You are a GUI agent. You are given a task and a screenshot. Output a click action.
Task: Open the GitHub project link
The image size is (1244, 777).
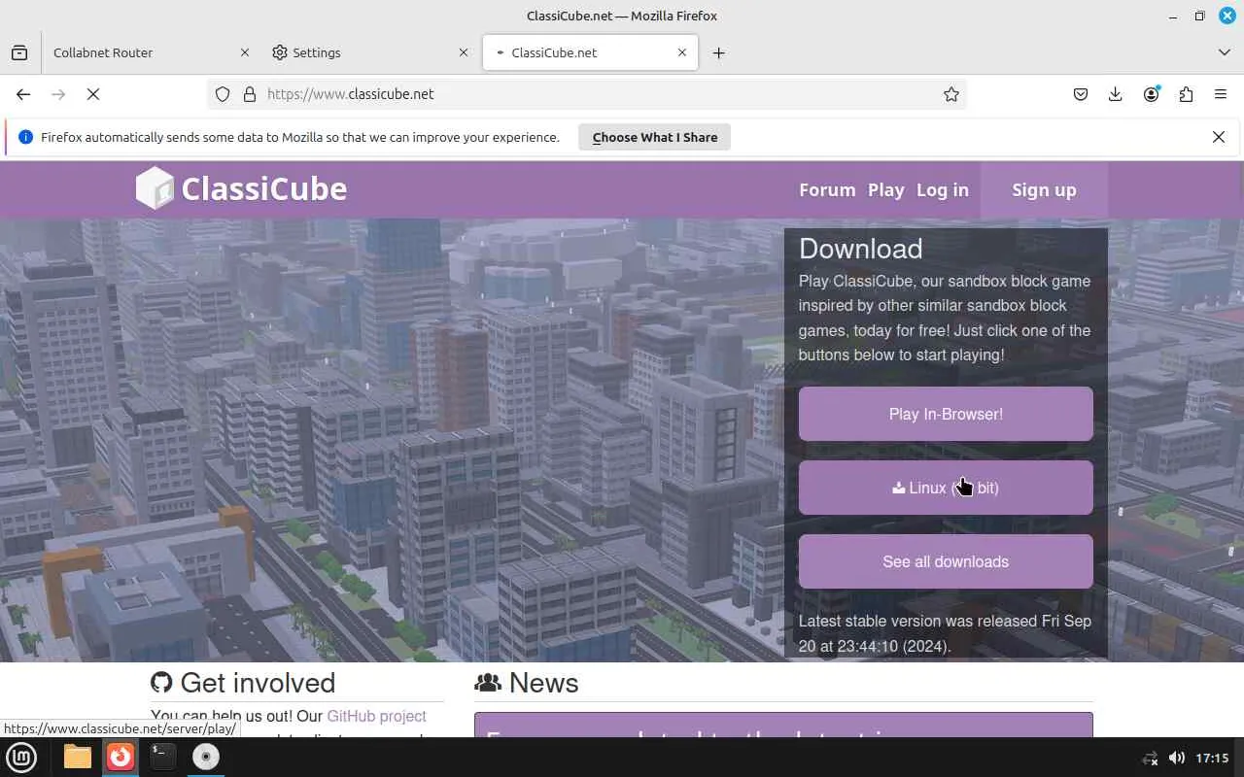click(376, 716)
